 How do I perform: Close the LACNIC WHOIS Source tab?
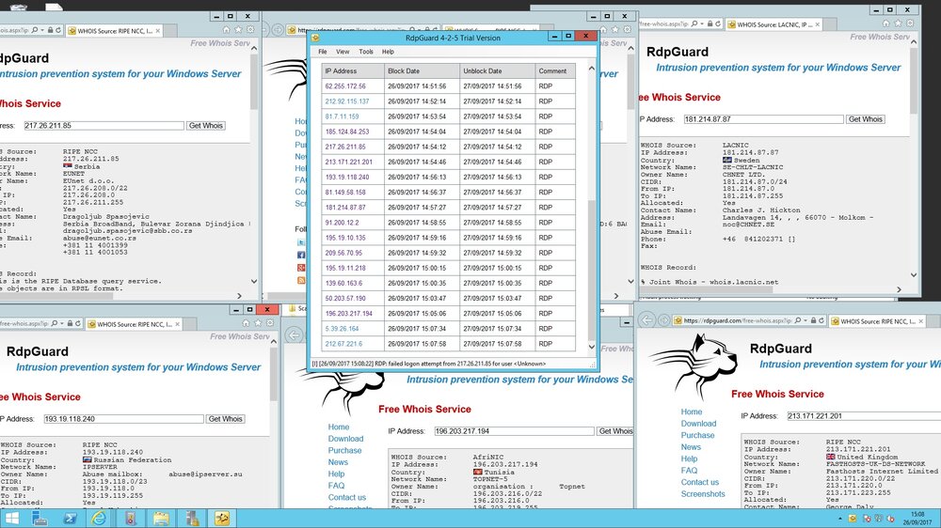click(818, 24)
